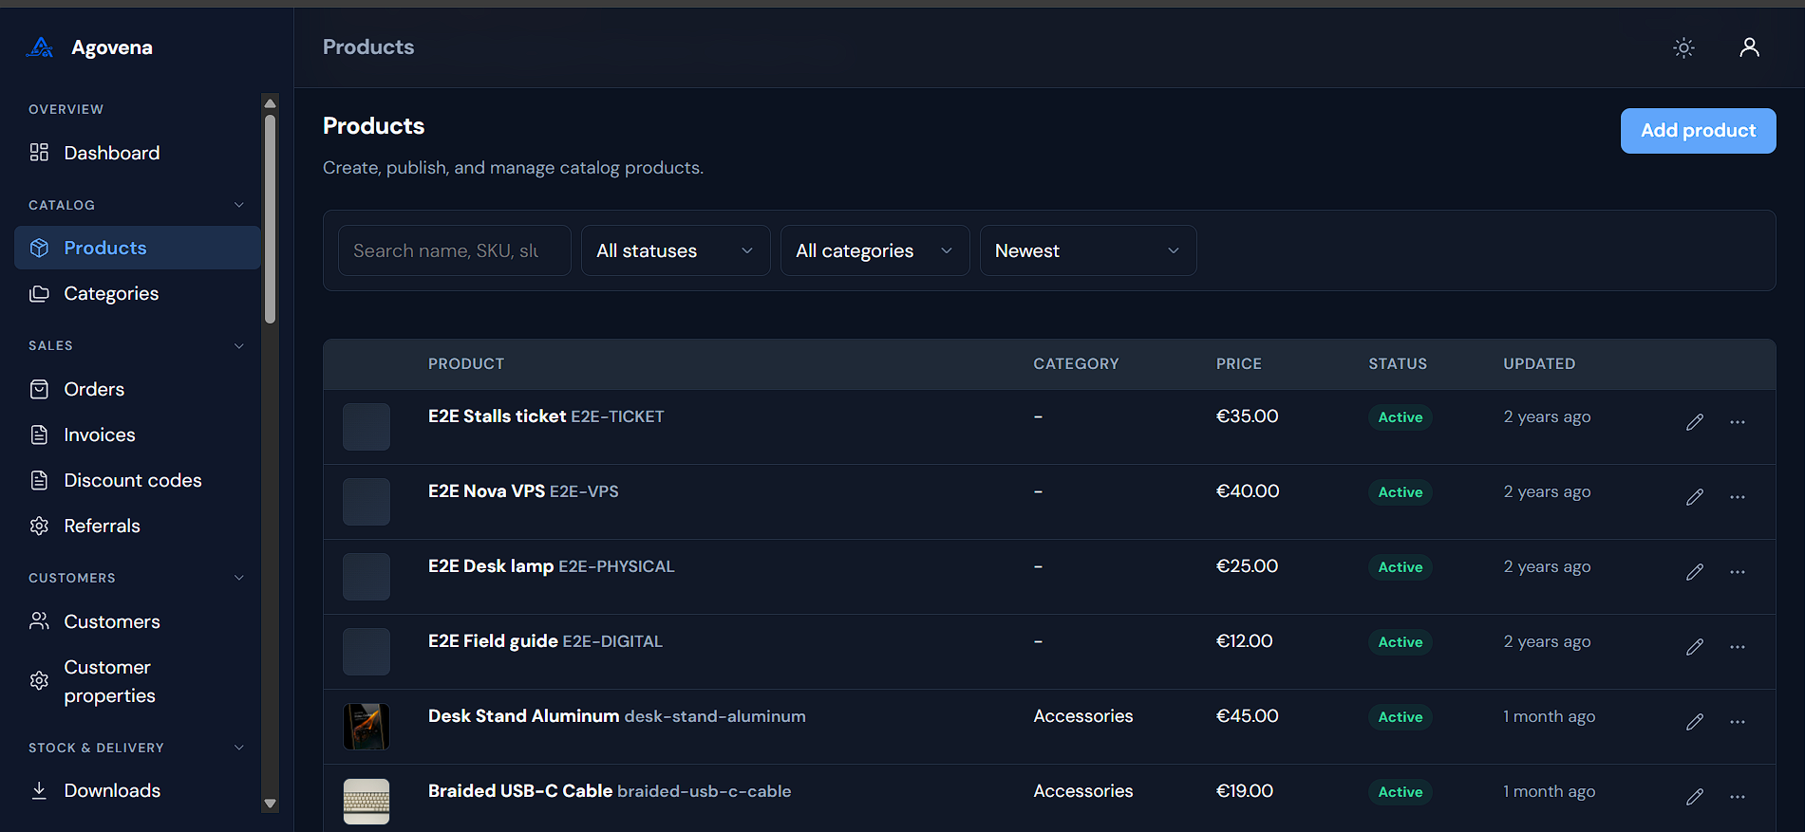Viewport: 1805px width, 832px height.
Task: Open more actions for E2E Desk lamp
Action: (1738, 572)
